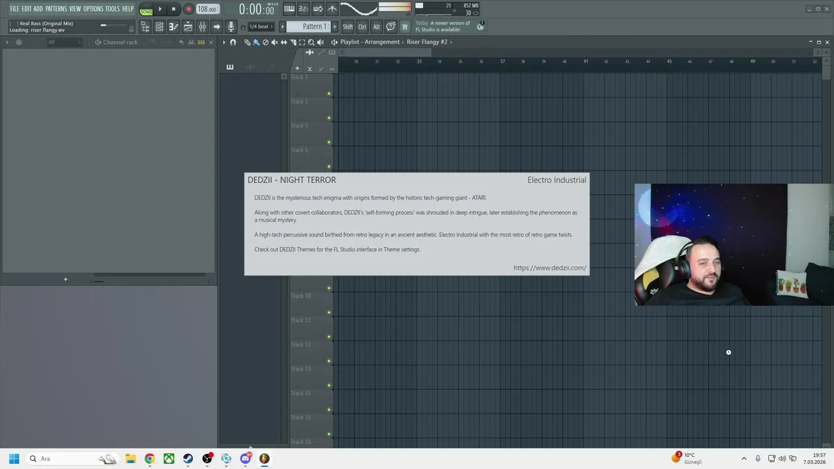Open the OPTIONS menu
The height and width of the screenshot is (469, 834).
coord(93,8)
